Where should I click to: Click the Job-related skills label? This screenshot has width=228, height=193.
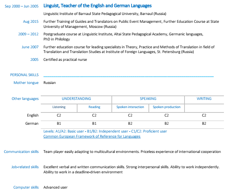pos(25,167)
